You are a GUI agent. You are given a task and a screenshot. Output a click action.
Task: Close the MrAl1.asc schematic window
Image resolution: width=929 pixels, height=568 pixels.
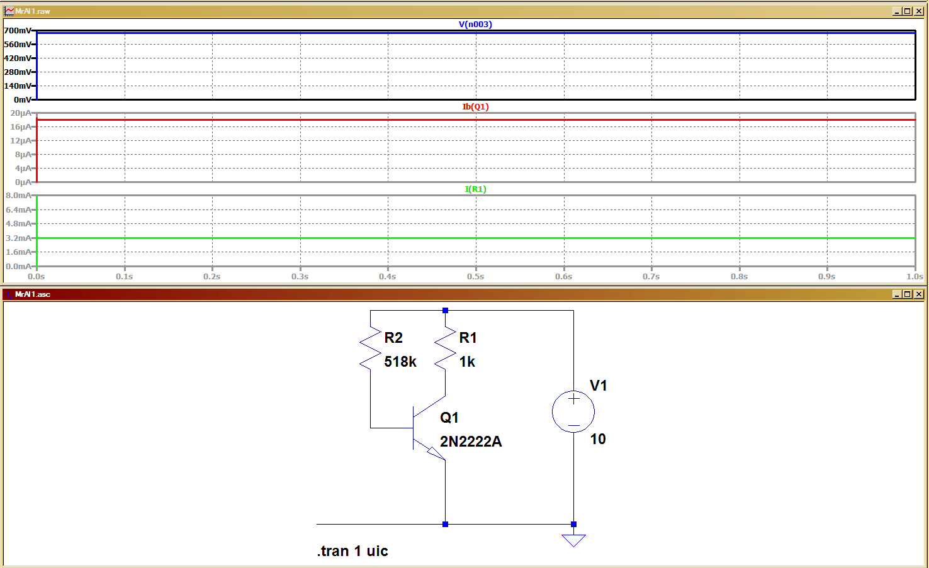[919, 294]
